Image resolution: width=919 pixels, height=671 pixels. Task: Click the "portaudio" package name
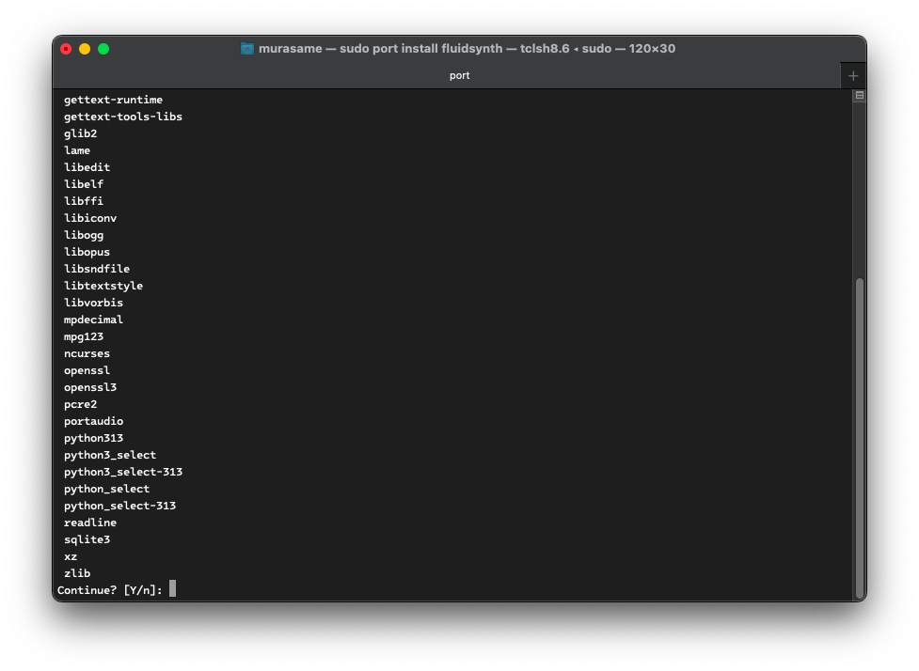point(93,421)
